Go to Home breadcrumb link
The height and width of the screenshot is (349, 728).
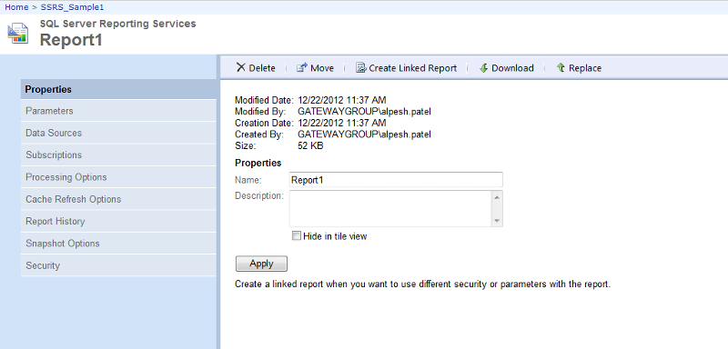[16, 7]
